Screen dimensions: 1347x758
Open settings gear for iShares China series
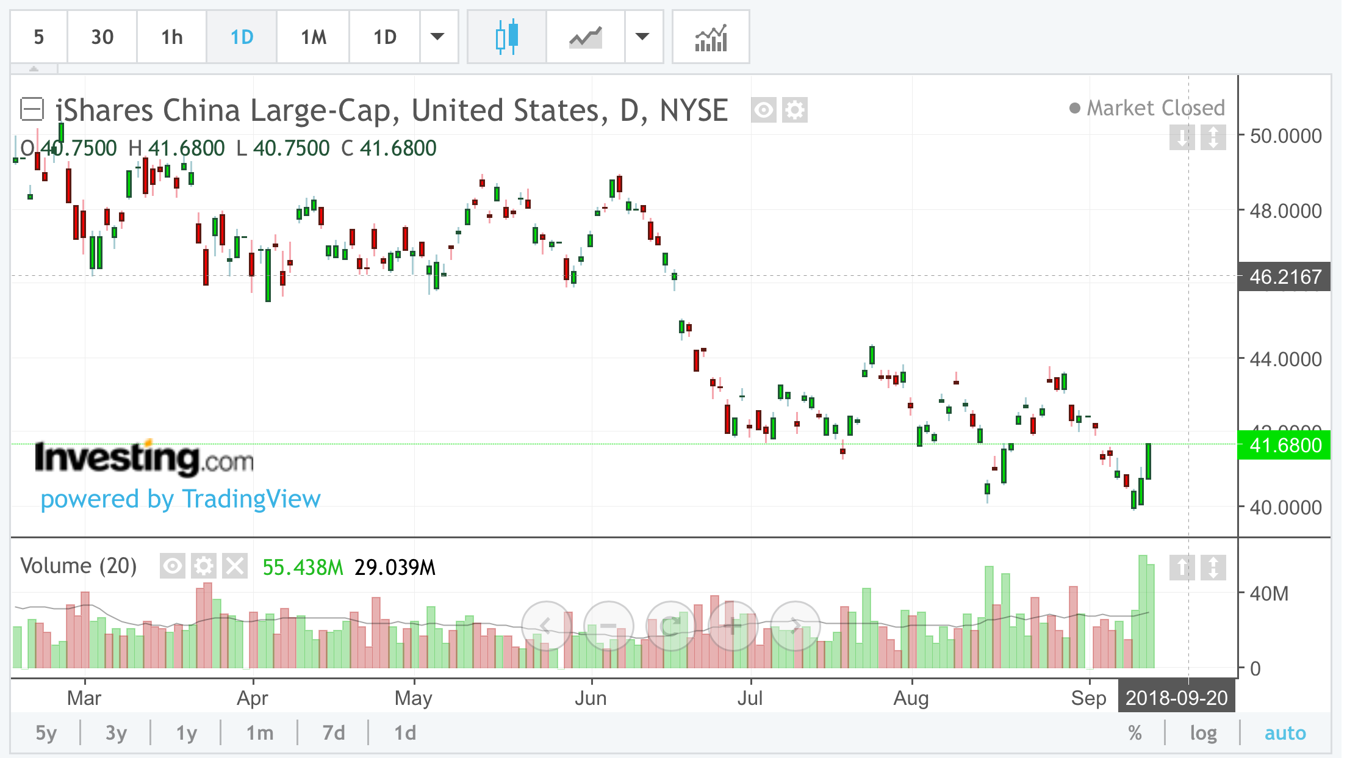coord(795,110)
